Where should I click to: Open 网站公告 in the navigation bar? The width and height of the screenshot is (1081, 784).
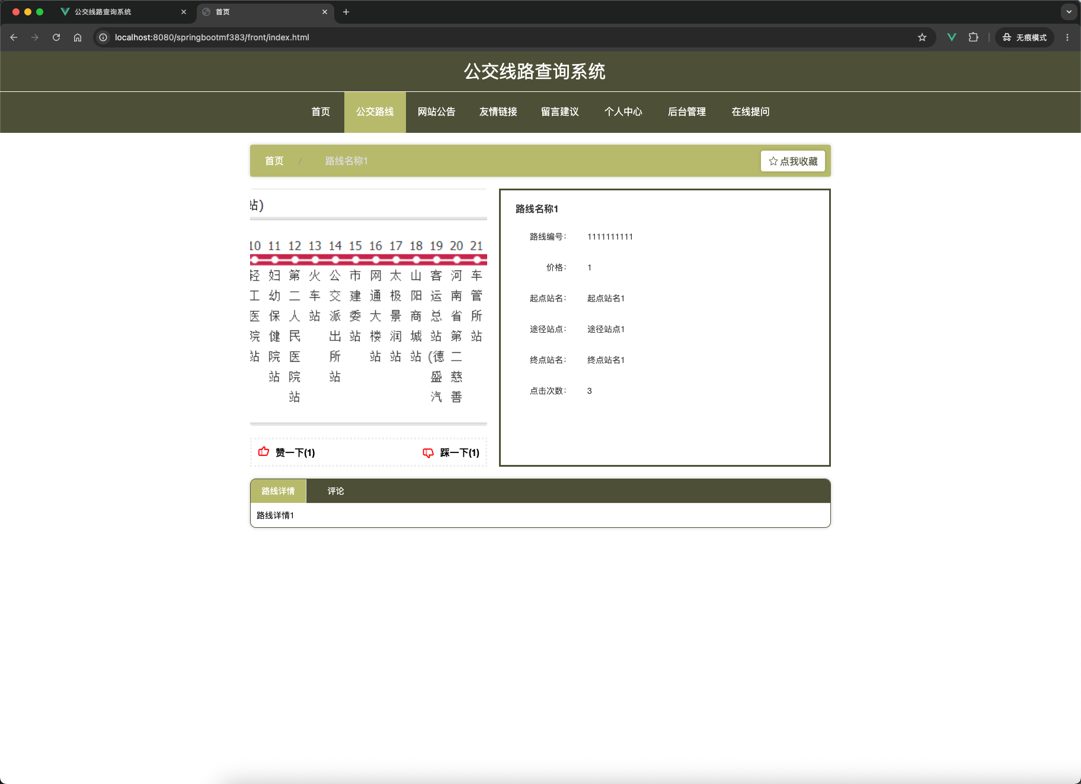[x=437, y=112]
